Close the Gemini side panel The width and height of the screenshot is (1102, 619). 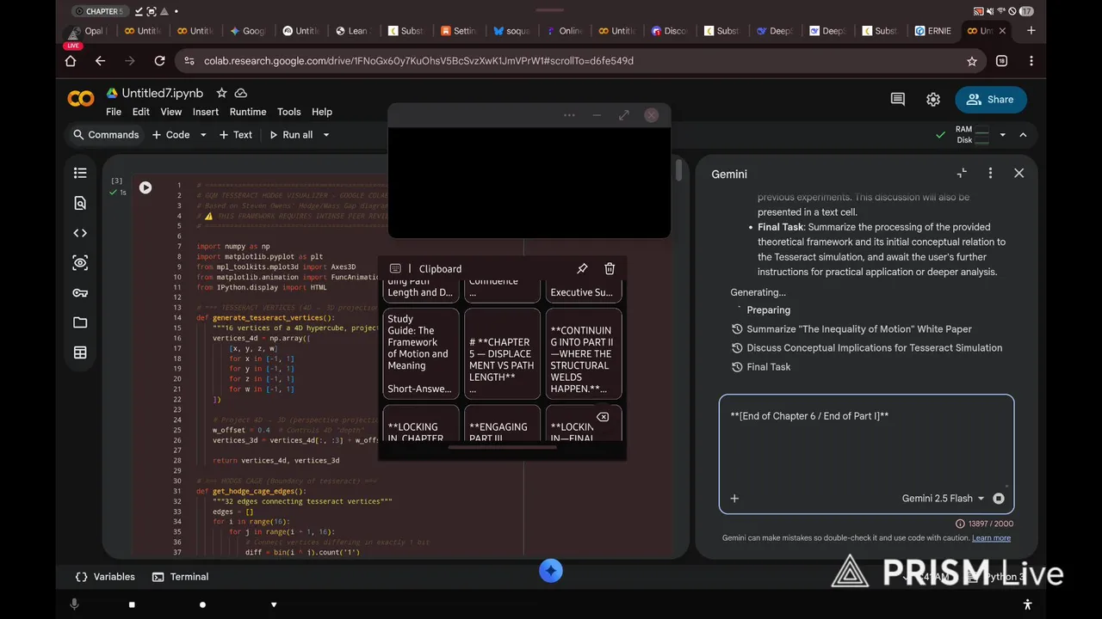pyautogui.click(x=1018, y=173)
